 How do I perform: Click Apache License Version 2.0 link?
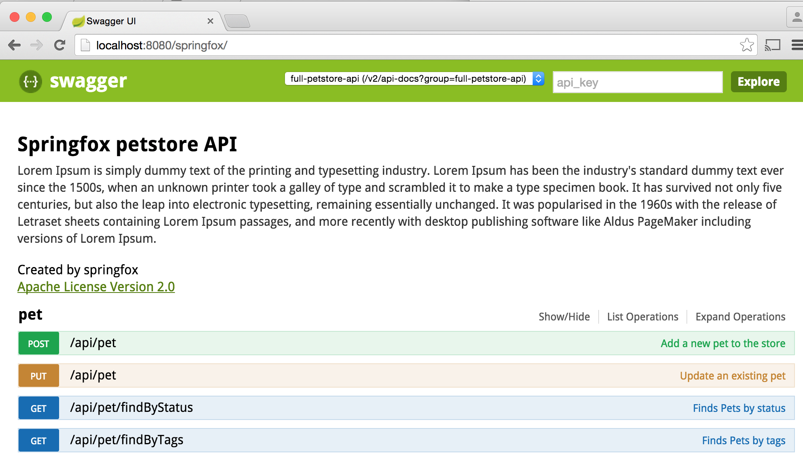[x=96, y=286]
